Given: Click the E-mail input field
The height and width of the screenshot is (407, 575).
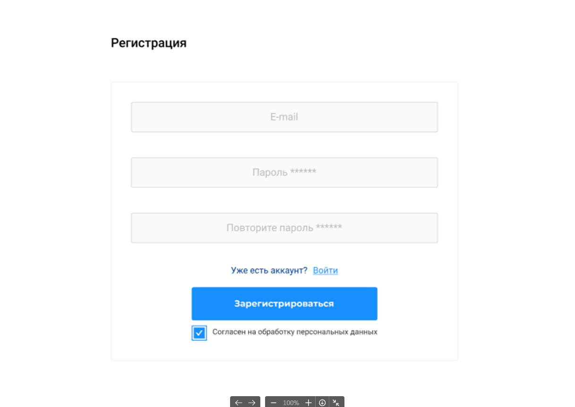Looking at the screenshot, I should click(284, 117).
